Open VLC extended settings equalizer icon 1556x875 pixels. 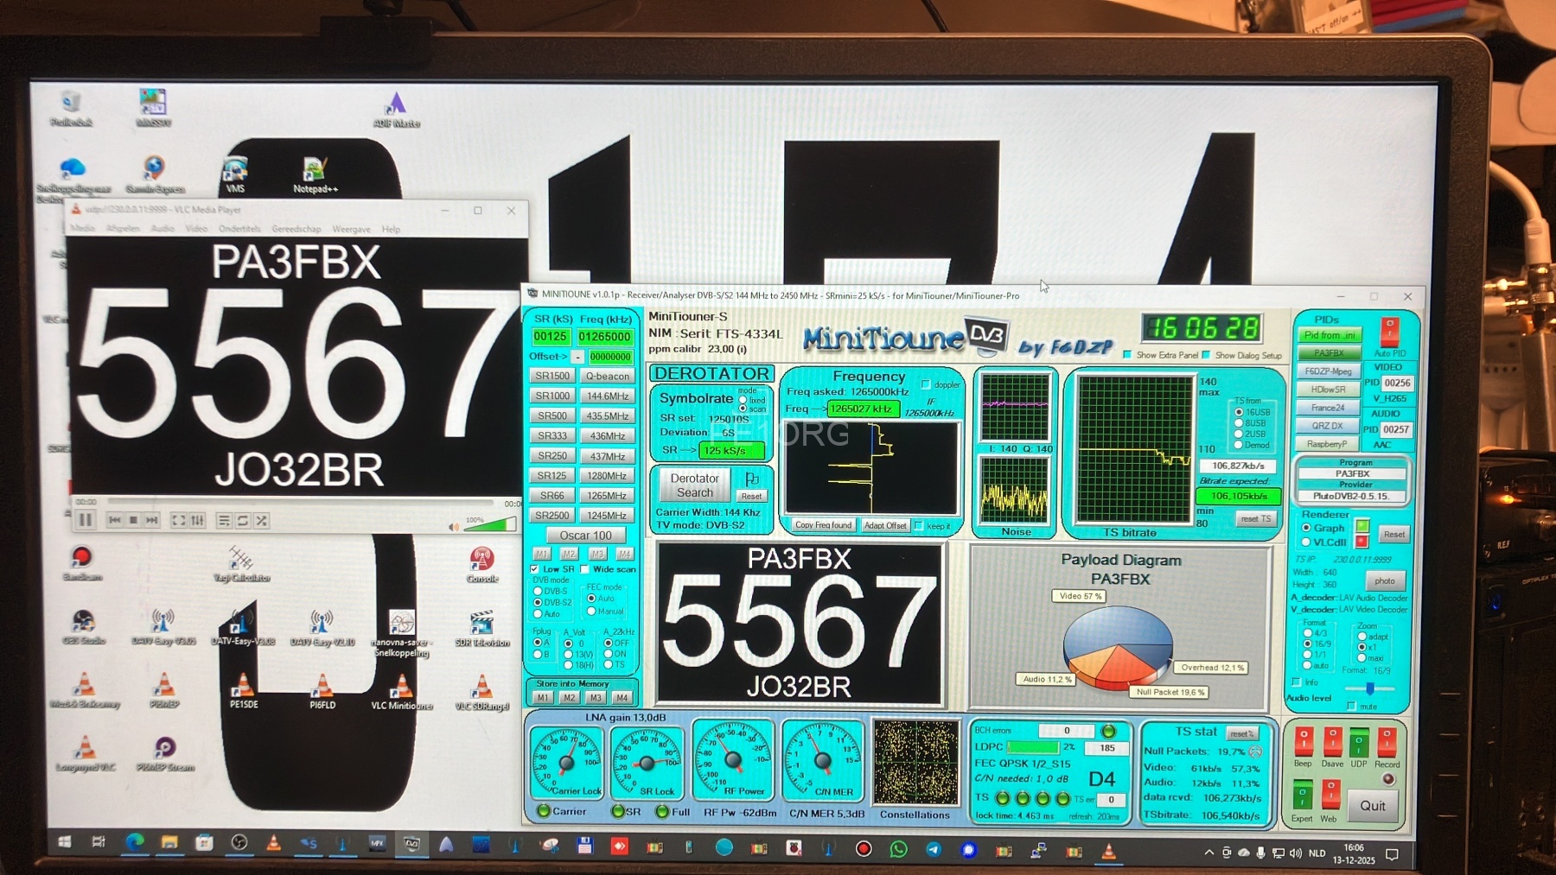click(x=197, y=520)
